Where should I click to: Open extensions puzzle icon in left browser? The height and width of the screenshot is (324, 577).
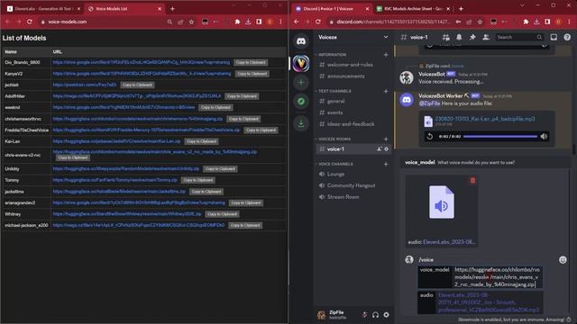tap(237, 22)
